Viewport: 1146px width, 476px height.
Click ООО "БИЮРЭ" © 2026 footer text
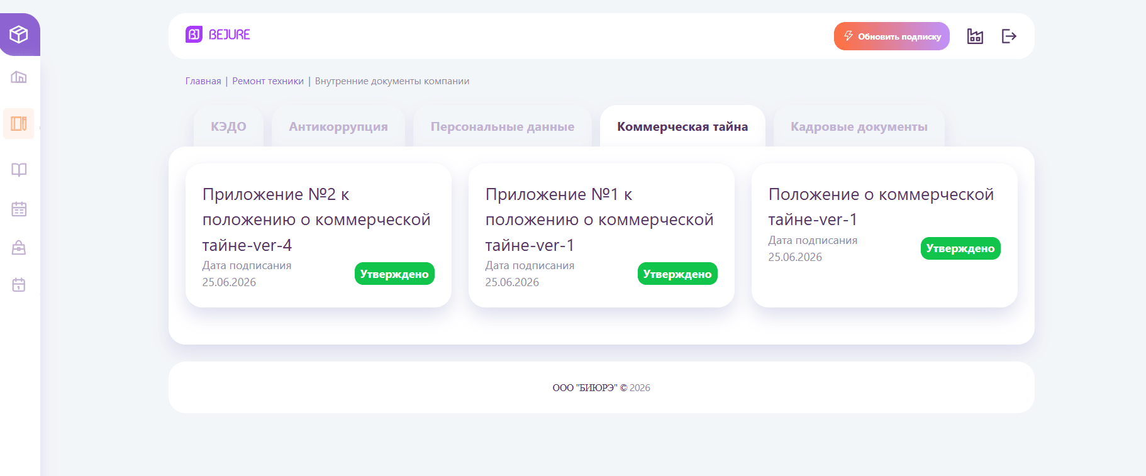coord(601,388)
